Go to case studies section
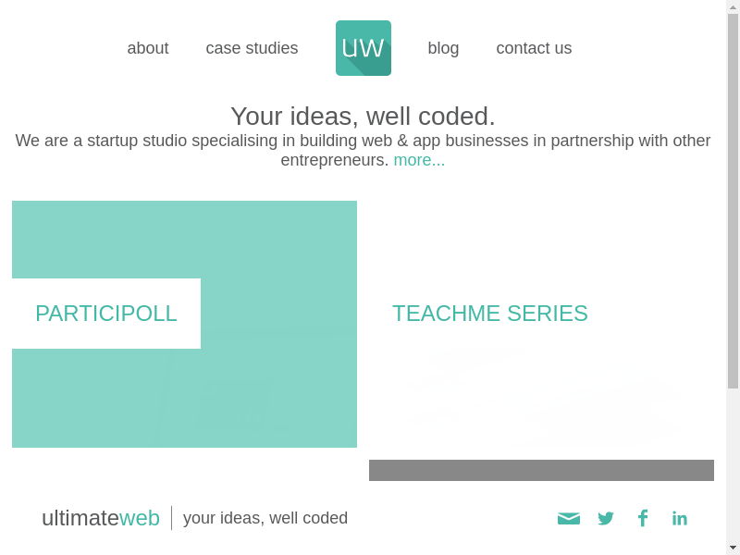The height and width of the screenshot is (555, 740). point(252,48)
